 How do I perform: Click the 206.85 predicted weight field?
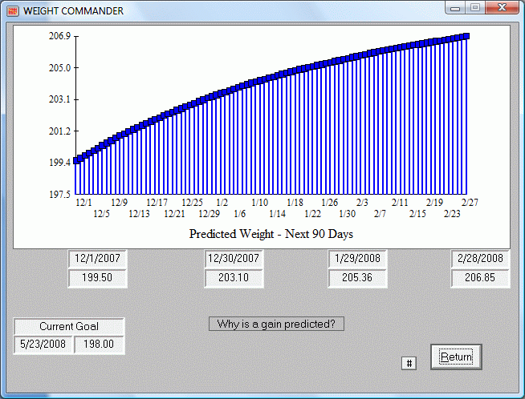pyautogui.click(x=480, y=278)
